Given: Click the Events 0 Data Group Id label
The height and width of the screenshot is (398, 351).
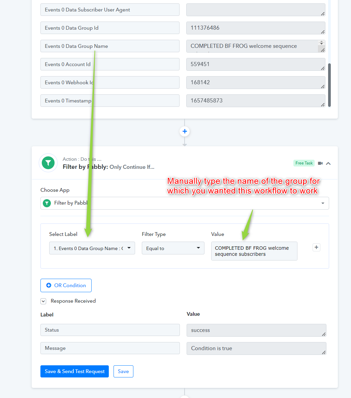Looking at the screenshot, I should [x=110, y=28].
